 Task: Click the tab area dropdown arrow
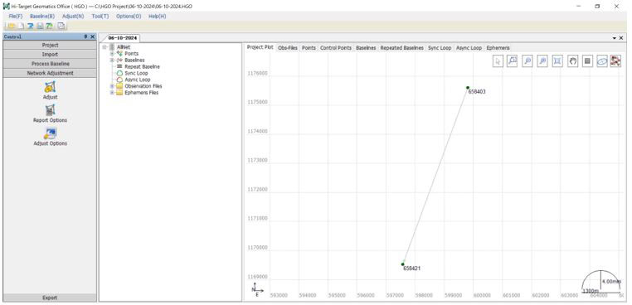tap(615, 38)
